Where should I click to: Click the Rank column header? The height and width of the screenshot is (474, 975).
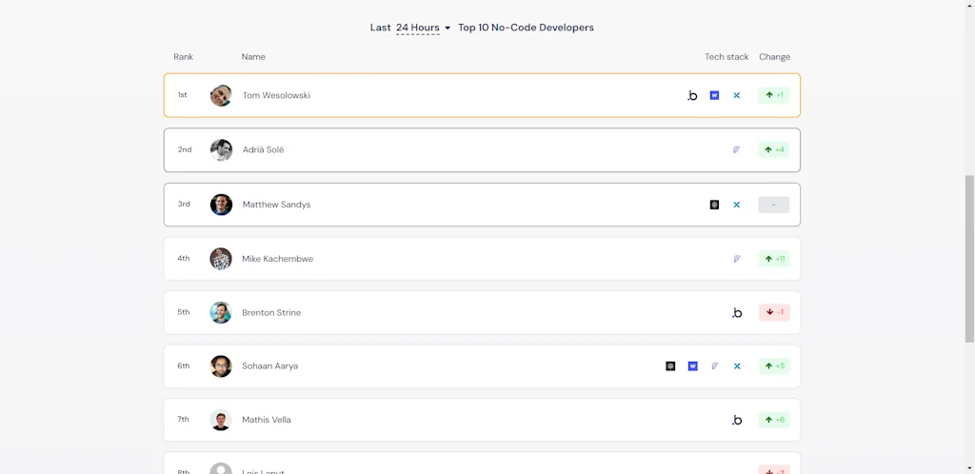coord(184,56)
